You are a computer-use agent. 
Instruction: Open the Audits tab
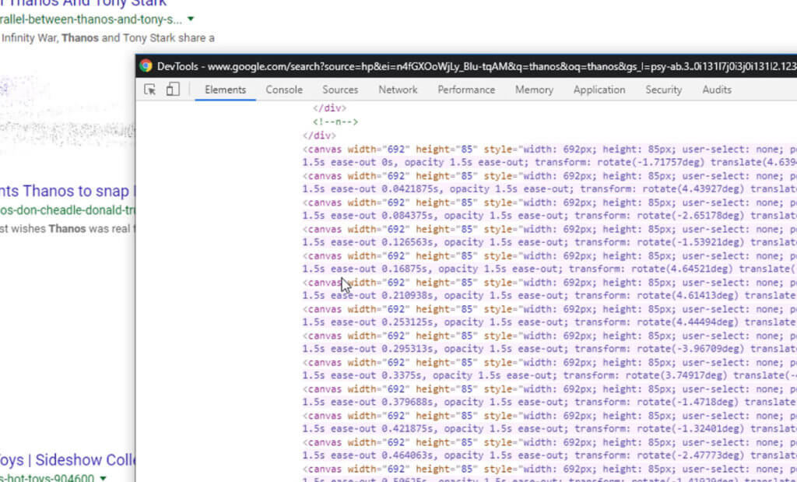717,90
